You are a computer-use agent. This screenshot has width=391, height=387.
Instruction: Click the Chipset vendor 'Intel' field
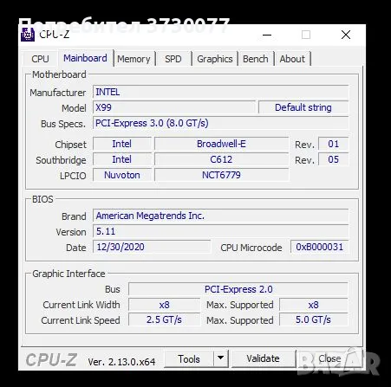click(x=122, y=144)
